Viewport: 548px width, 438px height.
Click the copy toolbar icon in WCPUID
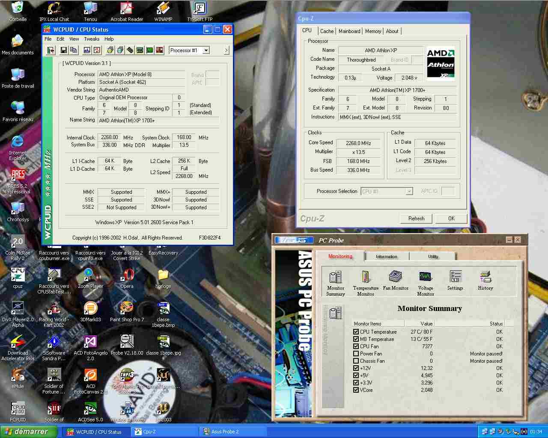click(x=73, y=50)
